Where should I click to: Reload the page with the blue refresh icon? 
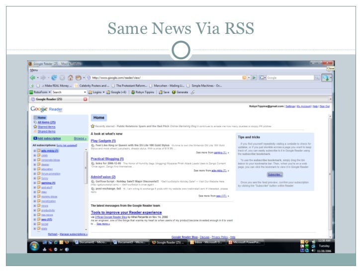[x=54, y=78]
